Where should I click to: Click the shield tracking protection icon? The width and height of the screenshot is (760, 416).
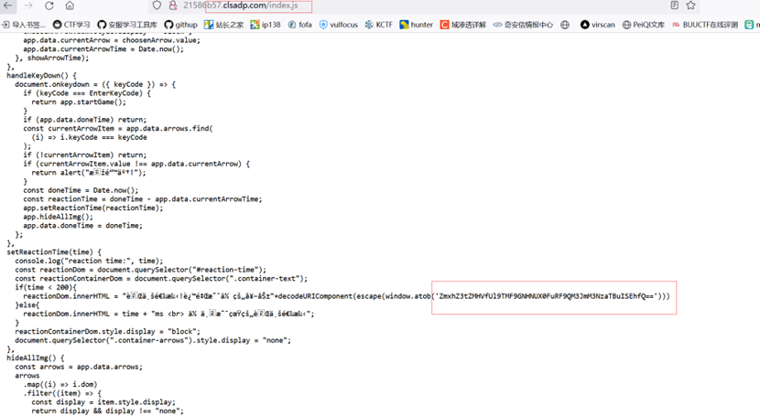coord(157,5)
